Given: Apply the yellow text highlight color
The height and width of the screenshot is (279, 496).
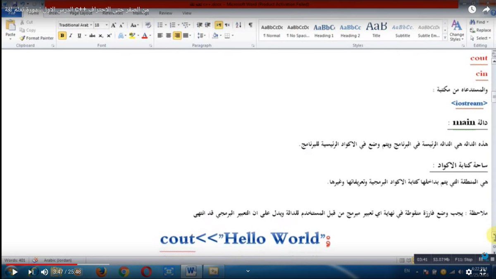Looking at the screenshot, I should click(132, 36).
